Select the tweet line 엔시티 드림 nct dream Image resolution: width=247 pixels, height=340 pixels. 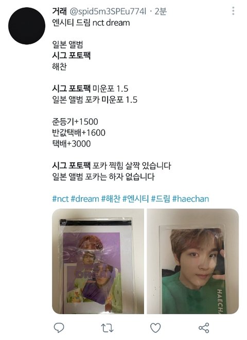coord(91,23)
